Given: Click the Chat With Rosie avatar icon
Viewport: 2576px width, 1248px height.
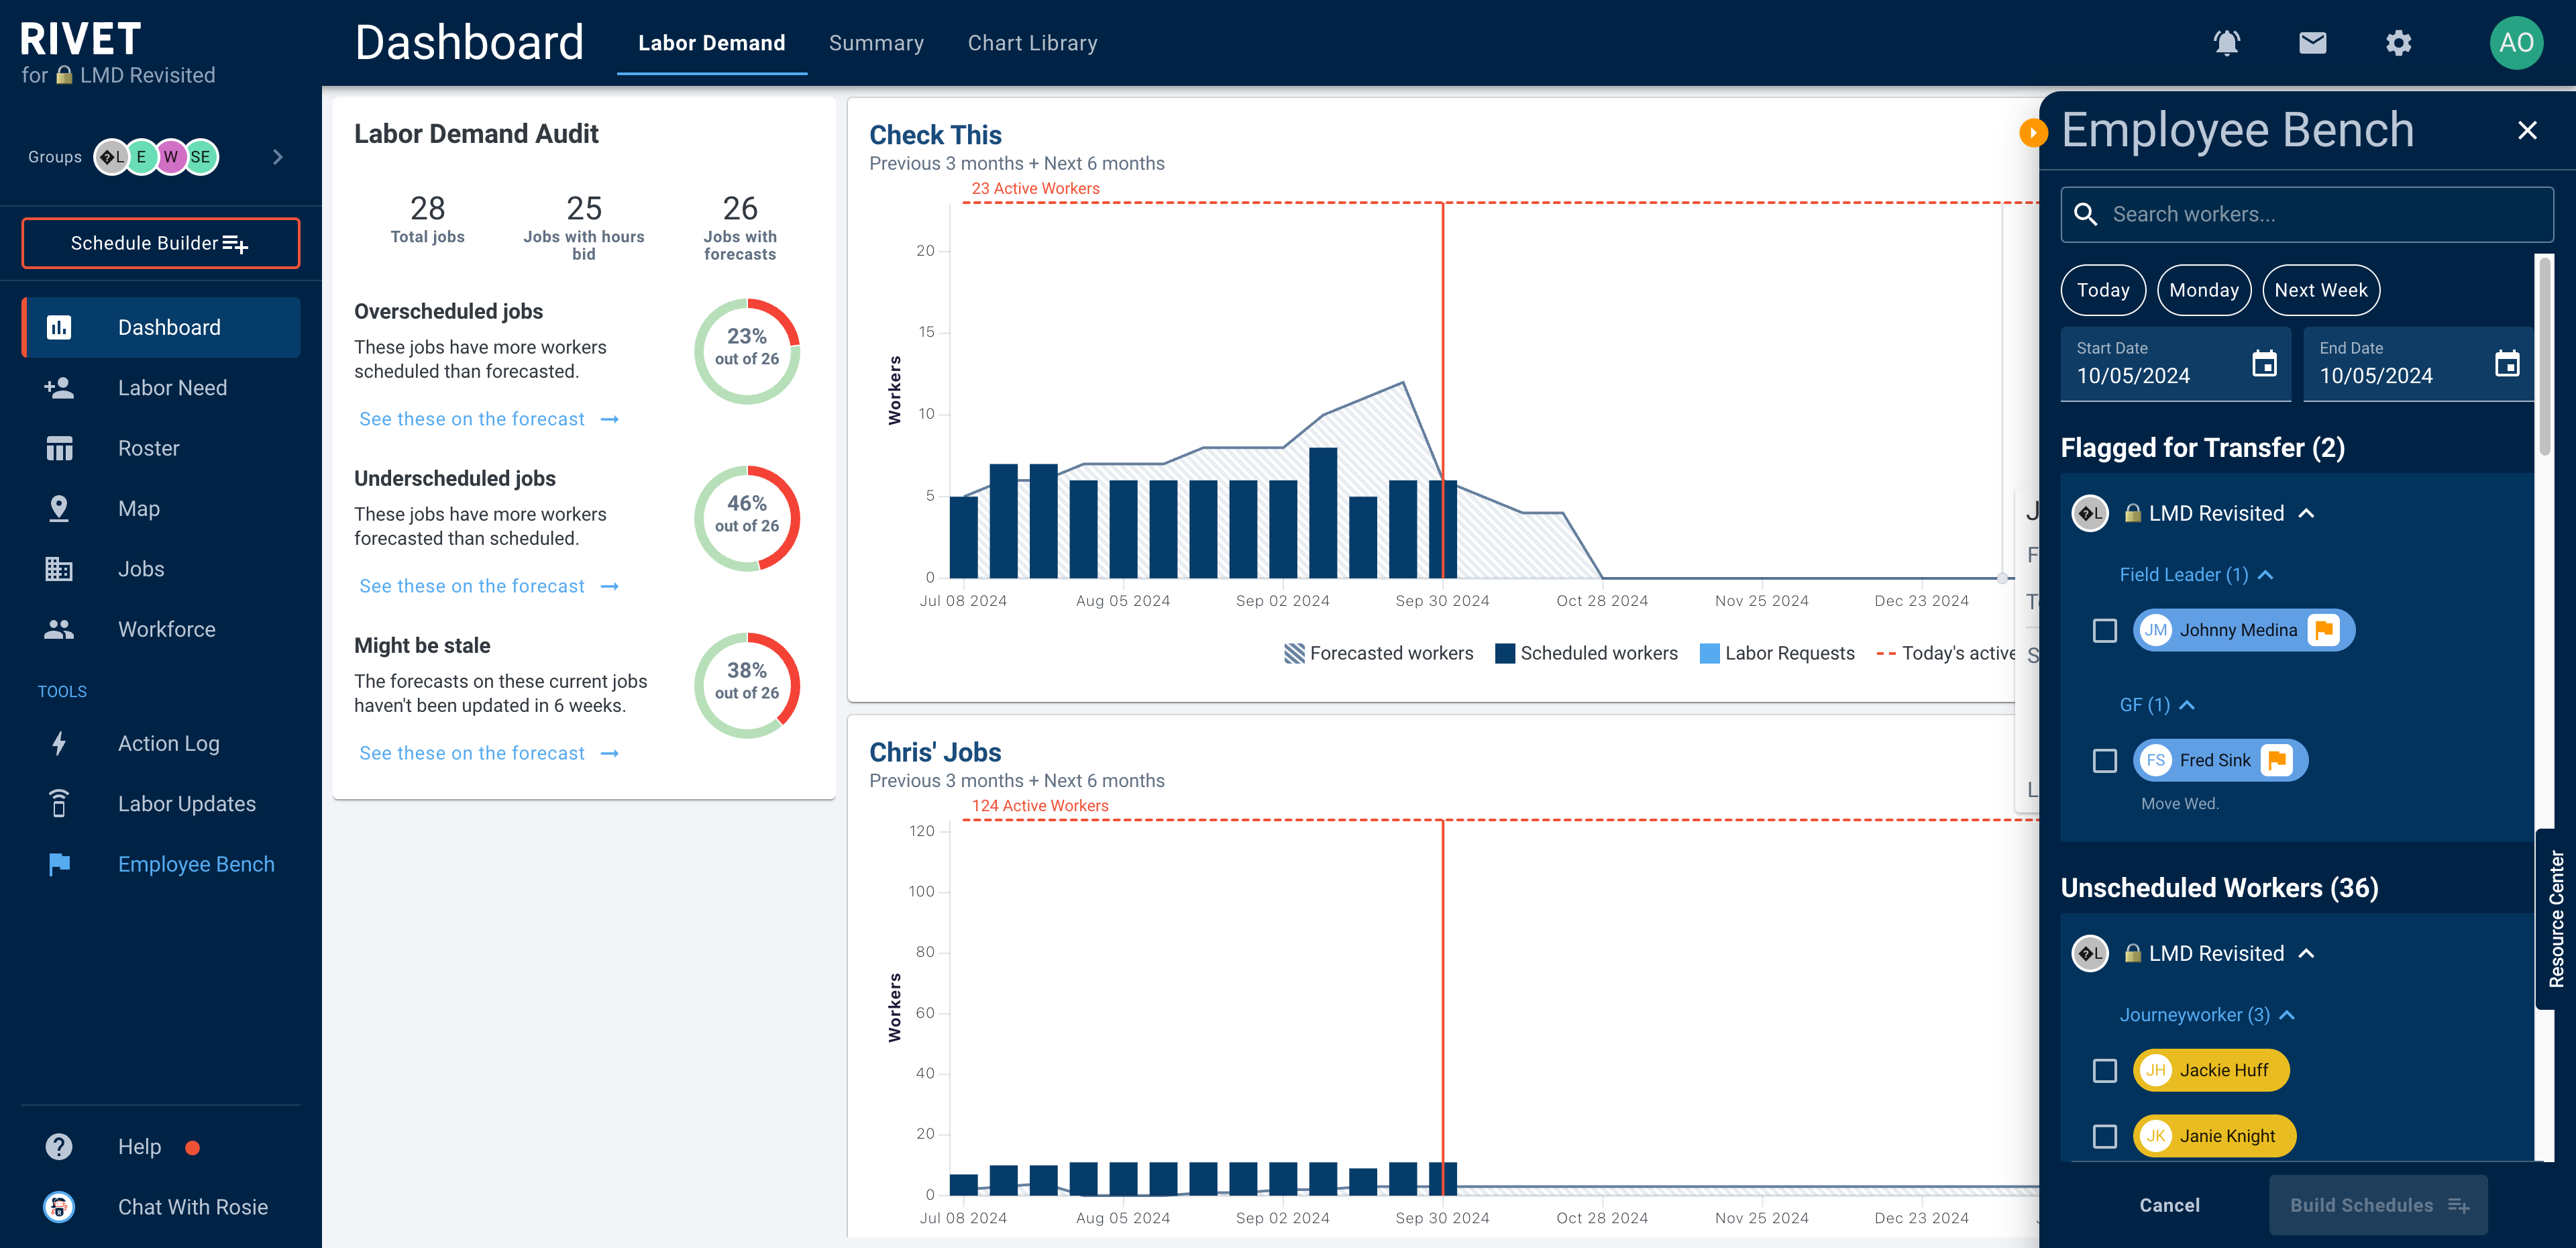Looking at the screenshot, I should [x=59, y=1206].
